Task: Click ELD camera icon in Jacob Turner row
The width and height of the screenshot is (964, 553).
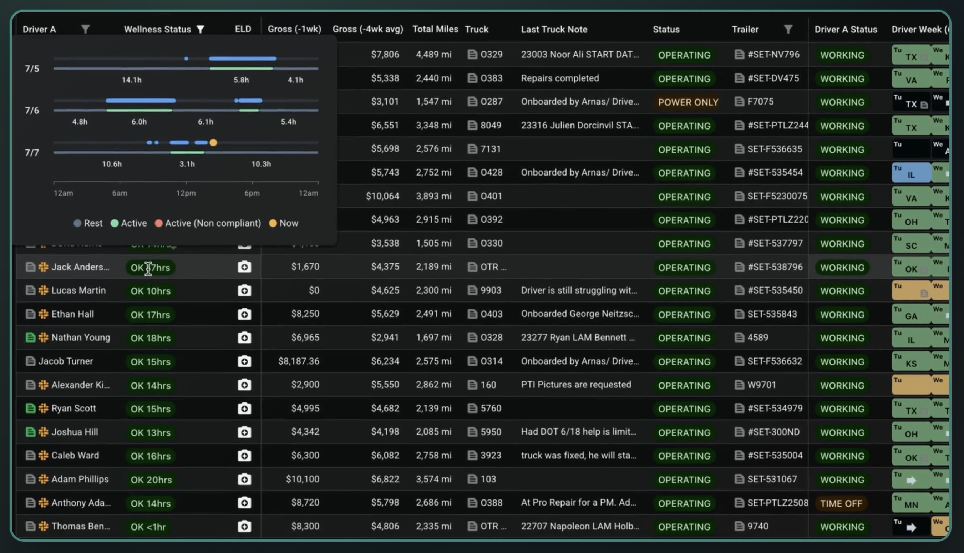Action: point(244,361)
